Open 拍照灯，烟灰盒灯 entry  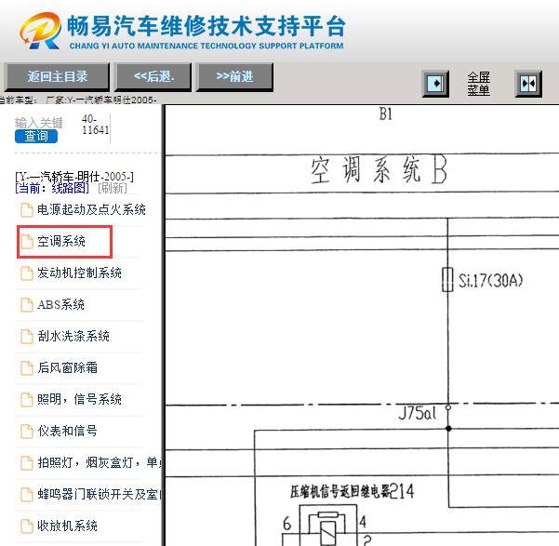(x=99, y=462)
